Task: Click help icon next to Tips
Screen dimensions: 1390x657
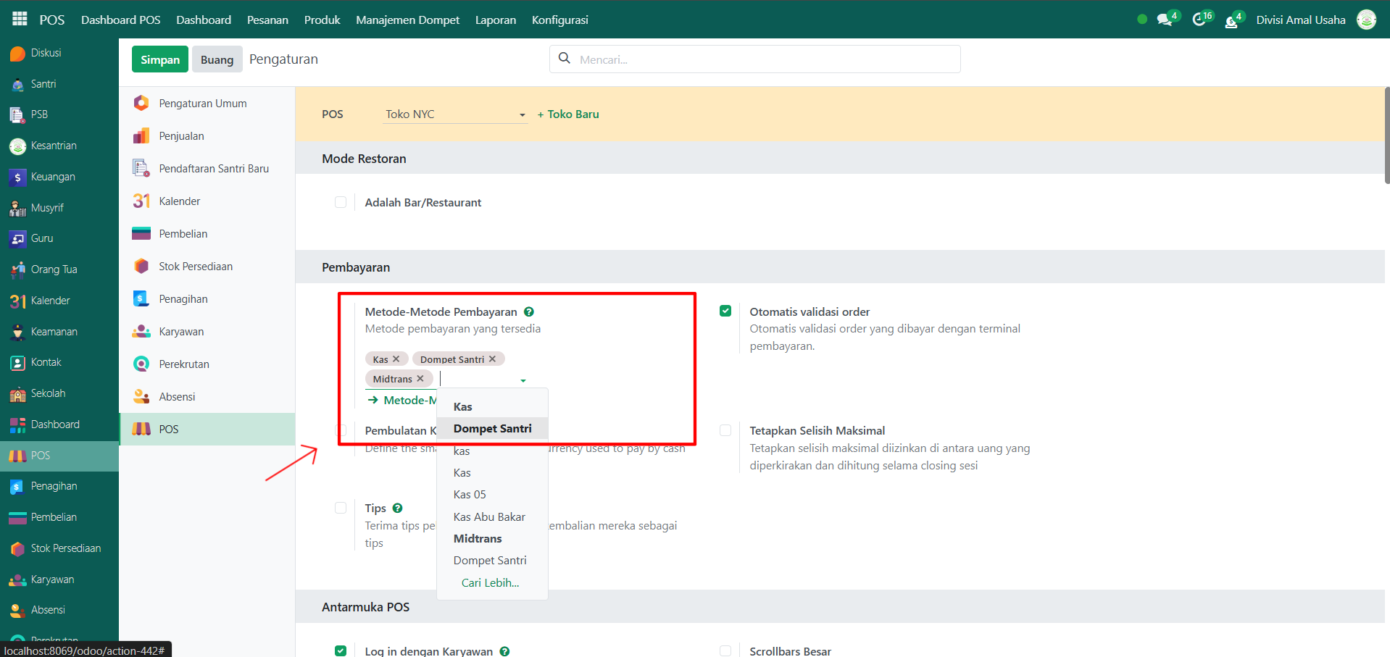Action: 397,509
